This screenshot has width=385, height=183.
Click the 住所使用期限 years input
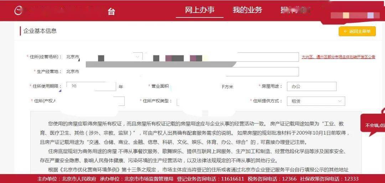click(91, 86)
